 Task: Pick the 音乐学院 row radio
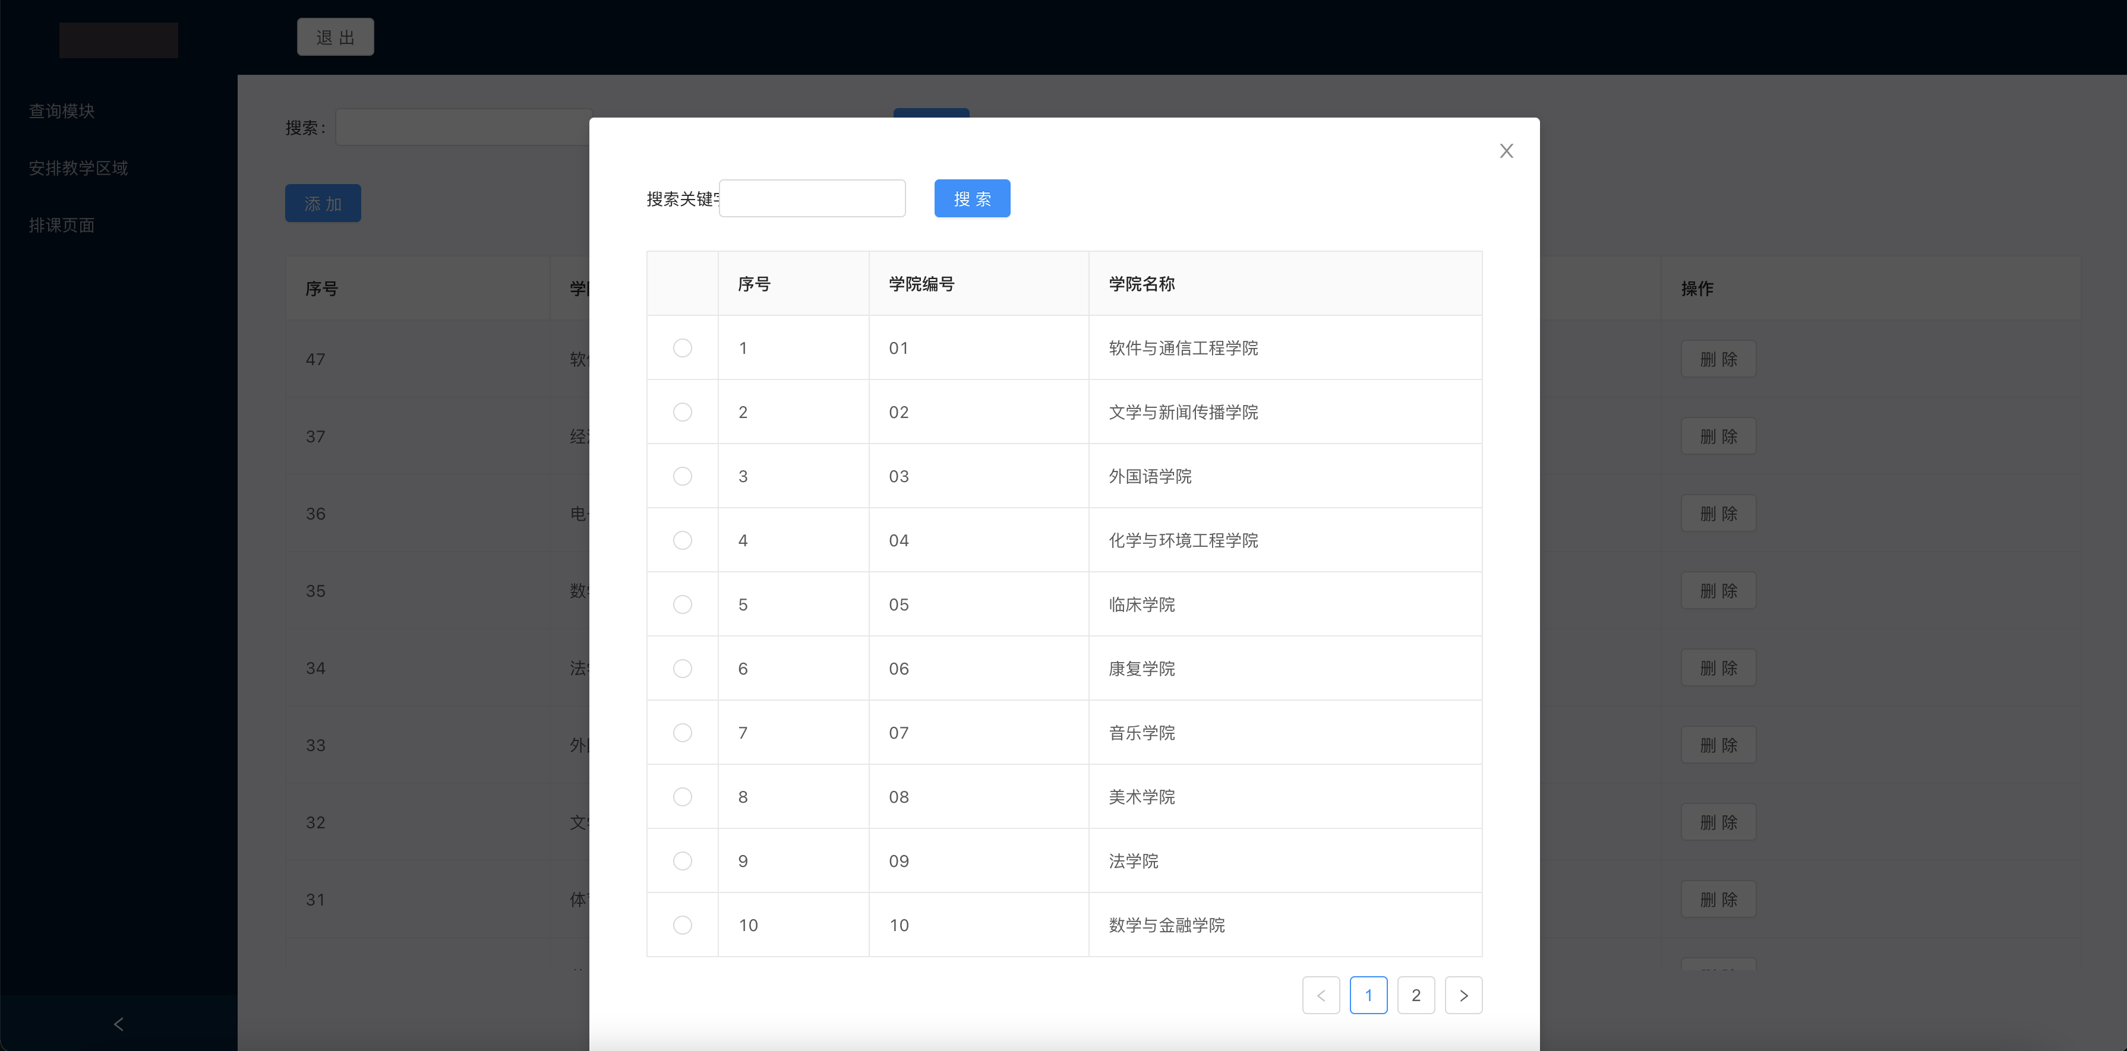coord(682,733)
